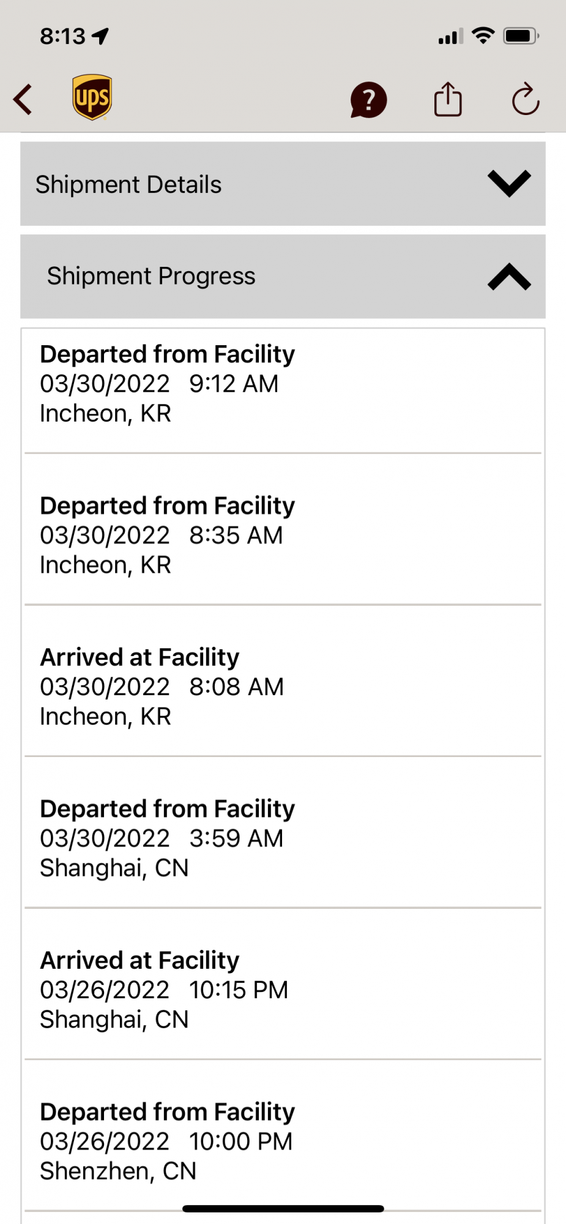Tap the UPS shield logo
The image size is (566, 1224).
pos(92,98)
